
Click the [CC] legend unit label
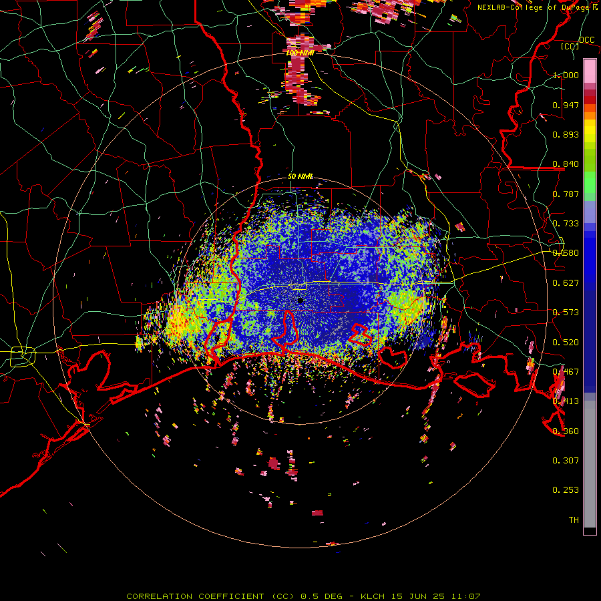click(x=570, y=46)
